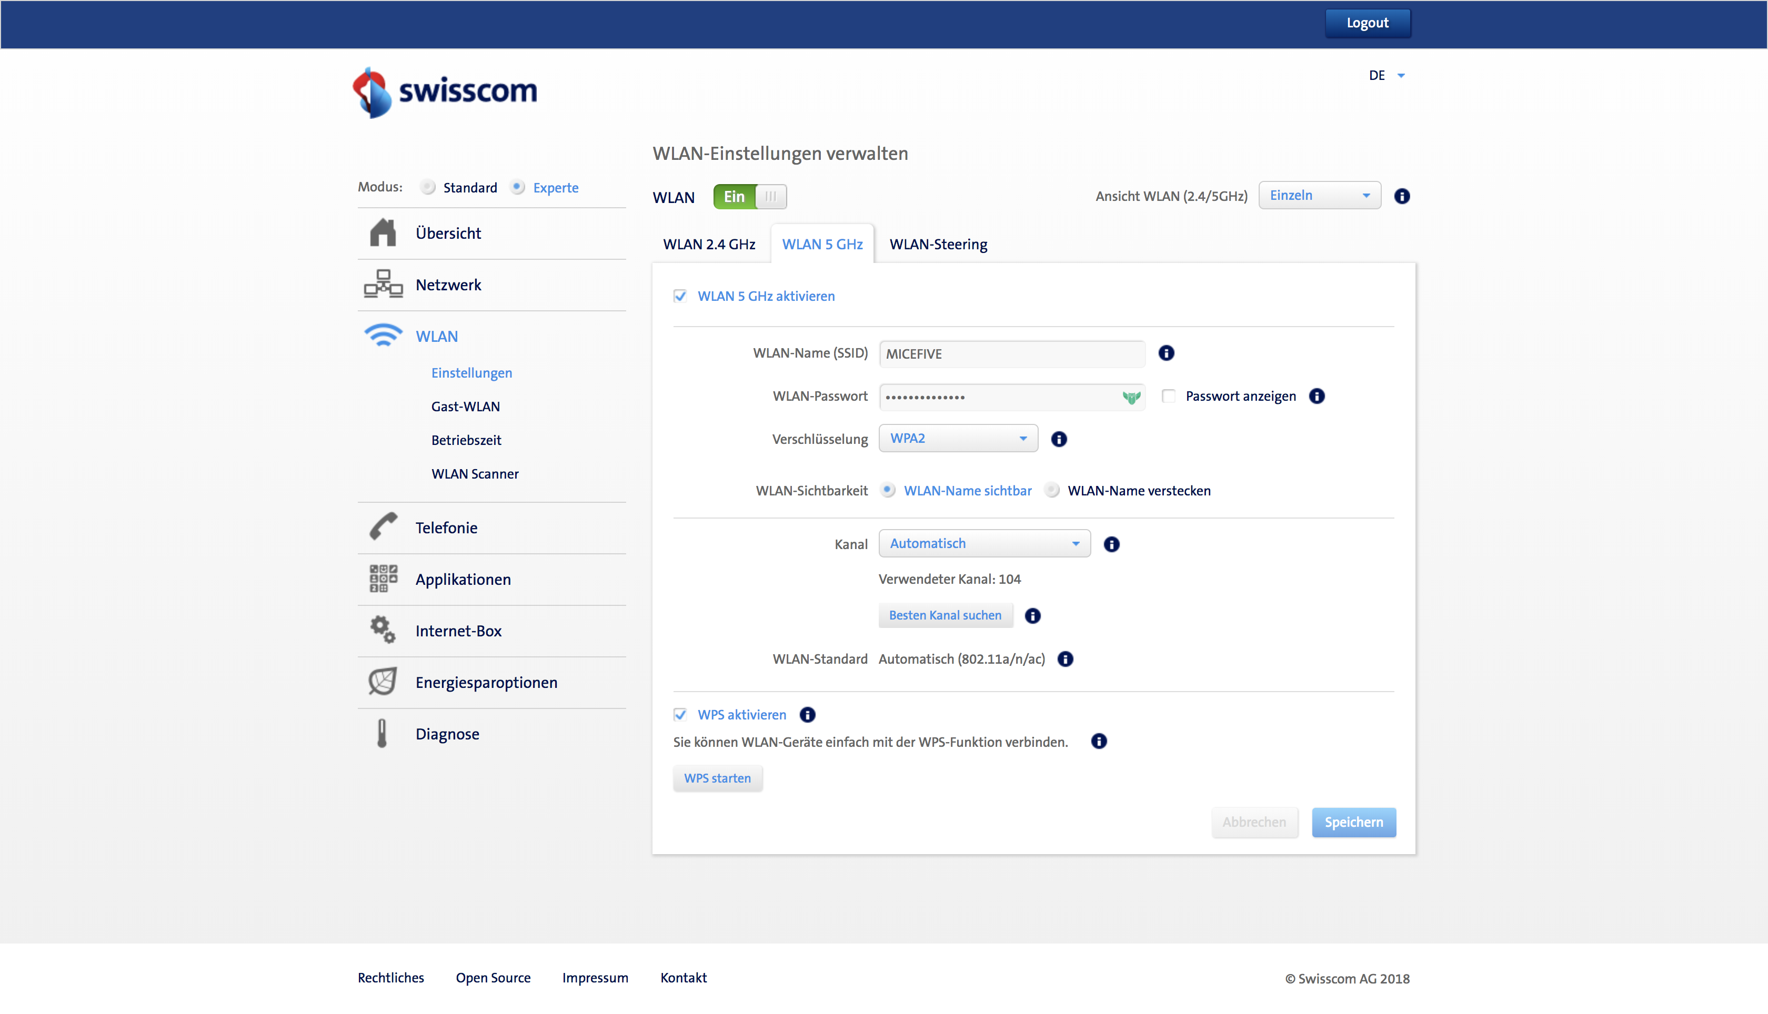This screenshot has height=1014, width=1768.
Task: Click the Diagnose thermometer icon
Action: 381,733
